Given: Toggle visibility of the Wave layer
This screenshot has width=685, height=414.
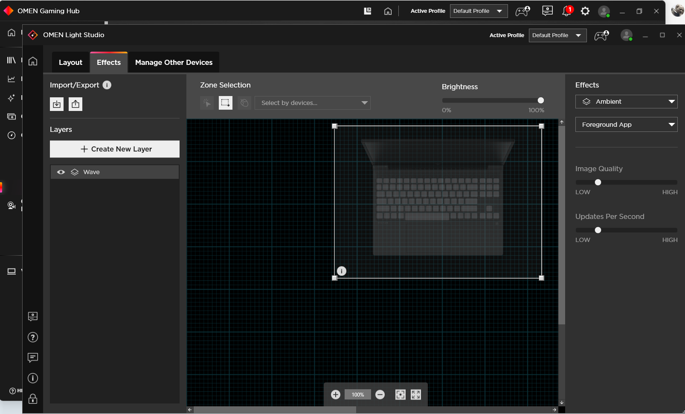Looking at the screenshot, I should 61,172.
